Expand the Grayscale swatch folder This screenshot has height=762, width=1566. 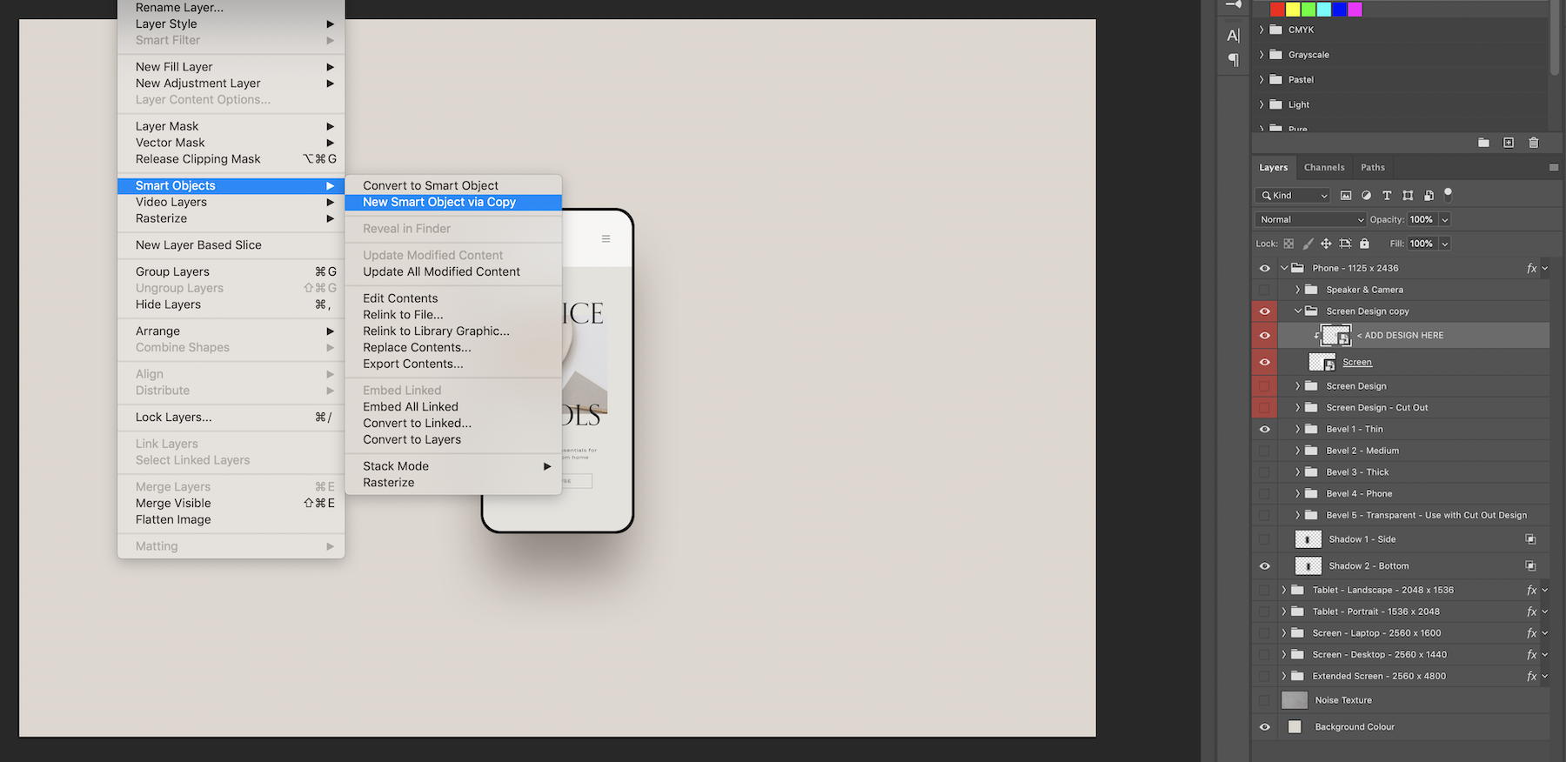(x=1261, y=55)
